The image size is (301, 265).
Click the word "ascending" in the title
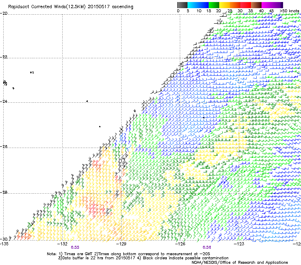122,7
